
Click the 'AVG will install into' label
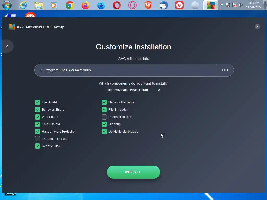[134, 59]
